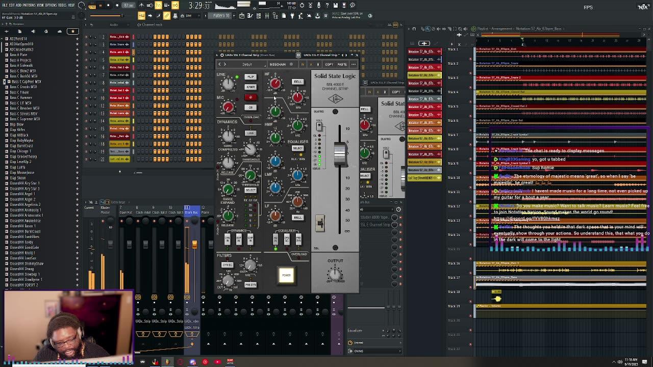This screenshot has width=653, height=367.
Task: Expand Bass C CapPeel MSV entry
Action: point(4,82)
